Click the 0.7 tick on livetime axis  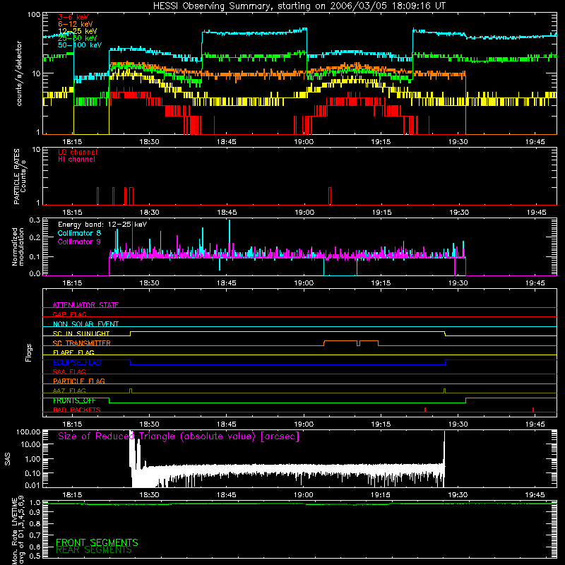coord(35,535)
